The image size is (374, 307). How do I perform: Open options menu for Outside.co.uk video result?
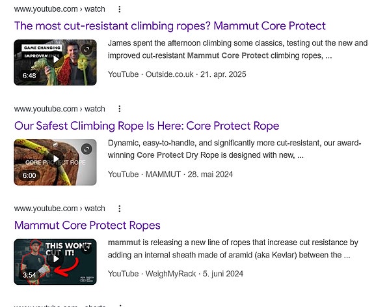click(120, 9)
